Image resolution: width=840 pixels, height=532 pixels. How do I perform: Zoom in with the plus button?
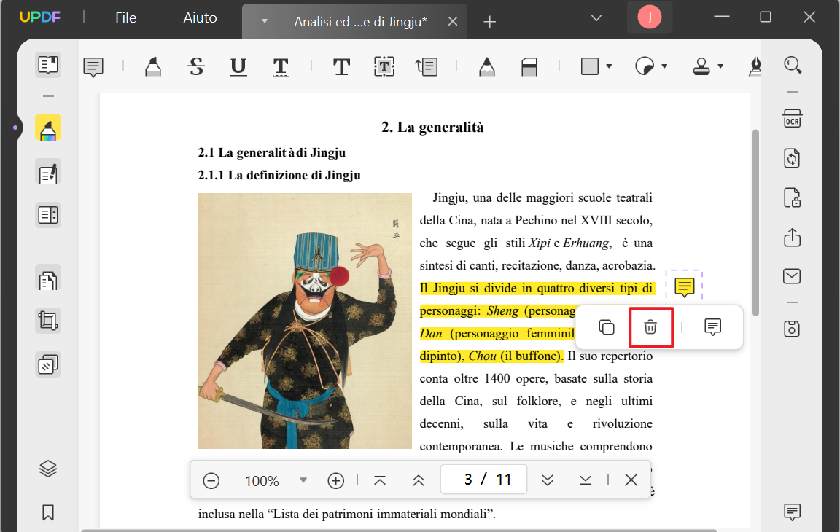click(x=336, y=480)
